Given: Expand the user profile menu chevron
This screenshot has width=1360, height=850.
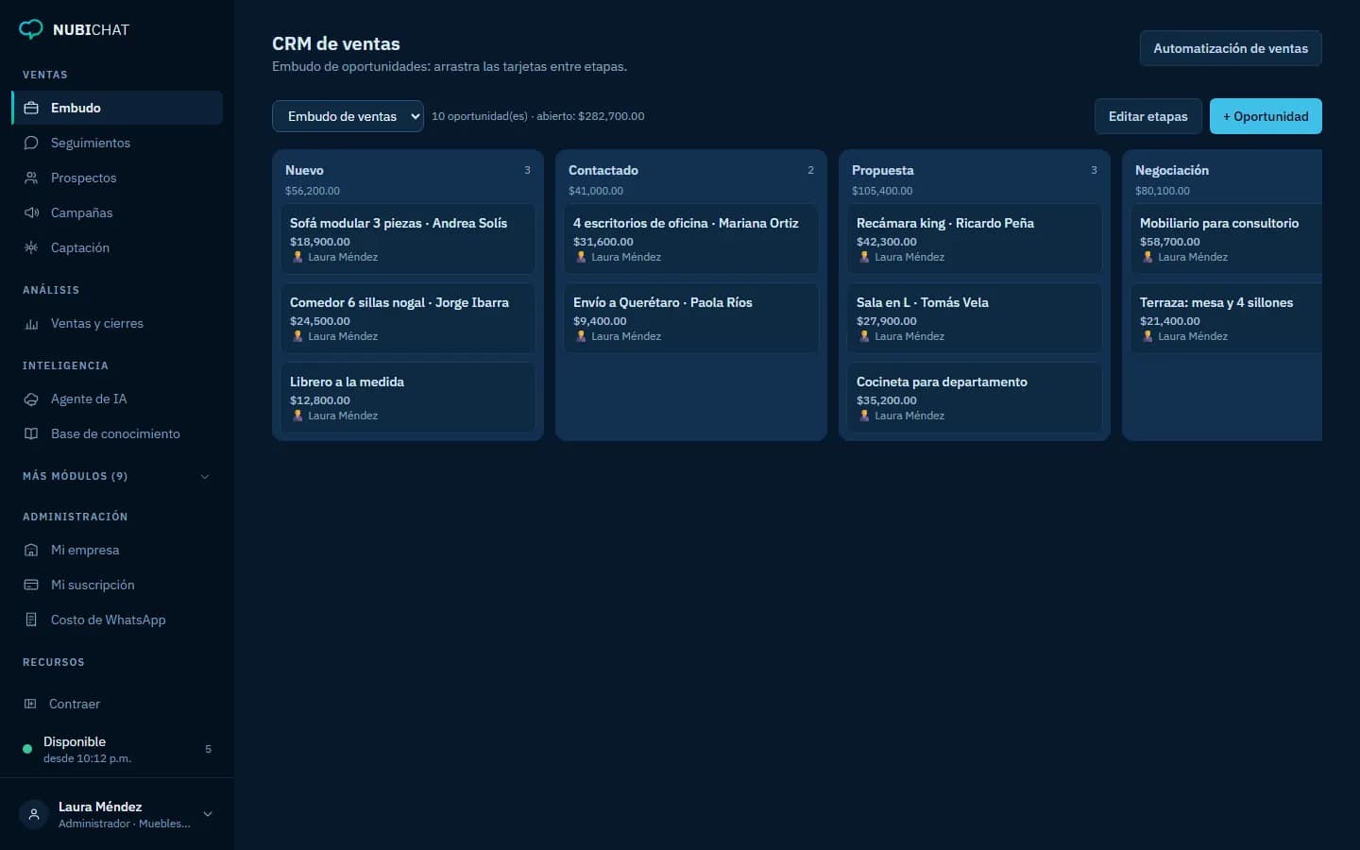Looking at the screenshot, I should pyautogui.click(x=208, y=814).
